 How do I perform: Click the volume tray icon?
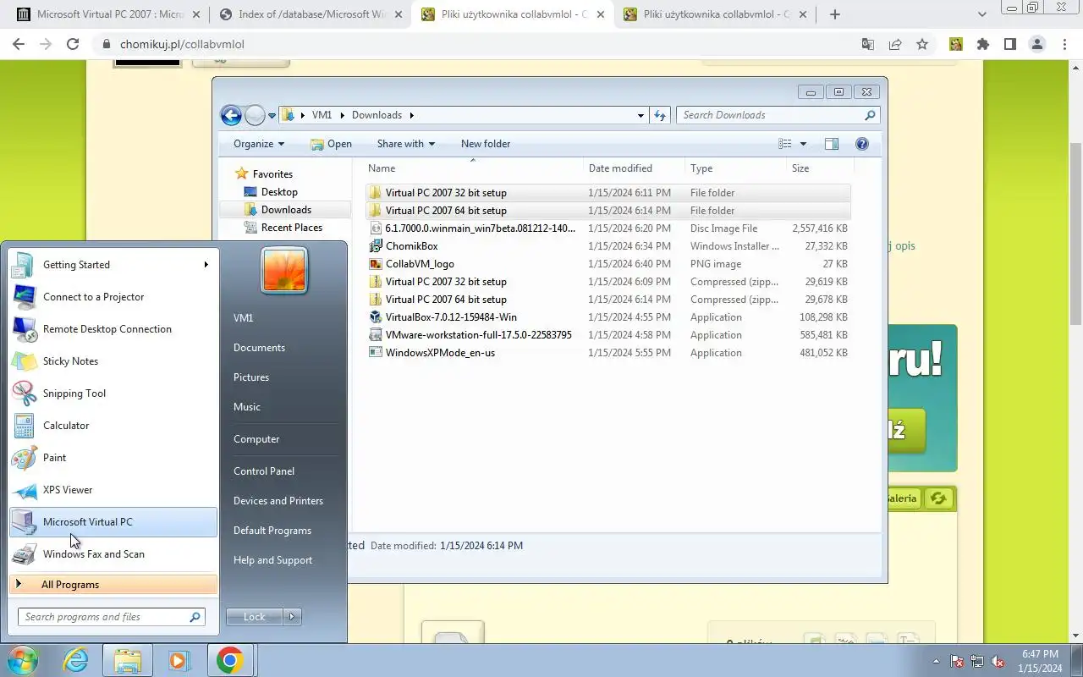pyautogui.click(x=998, y=661)
